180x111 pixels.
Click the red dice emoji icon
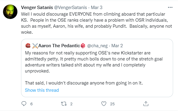point(83,46)
